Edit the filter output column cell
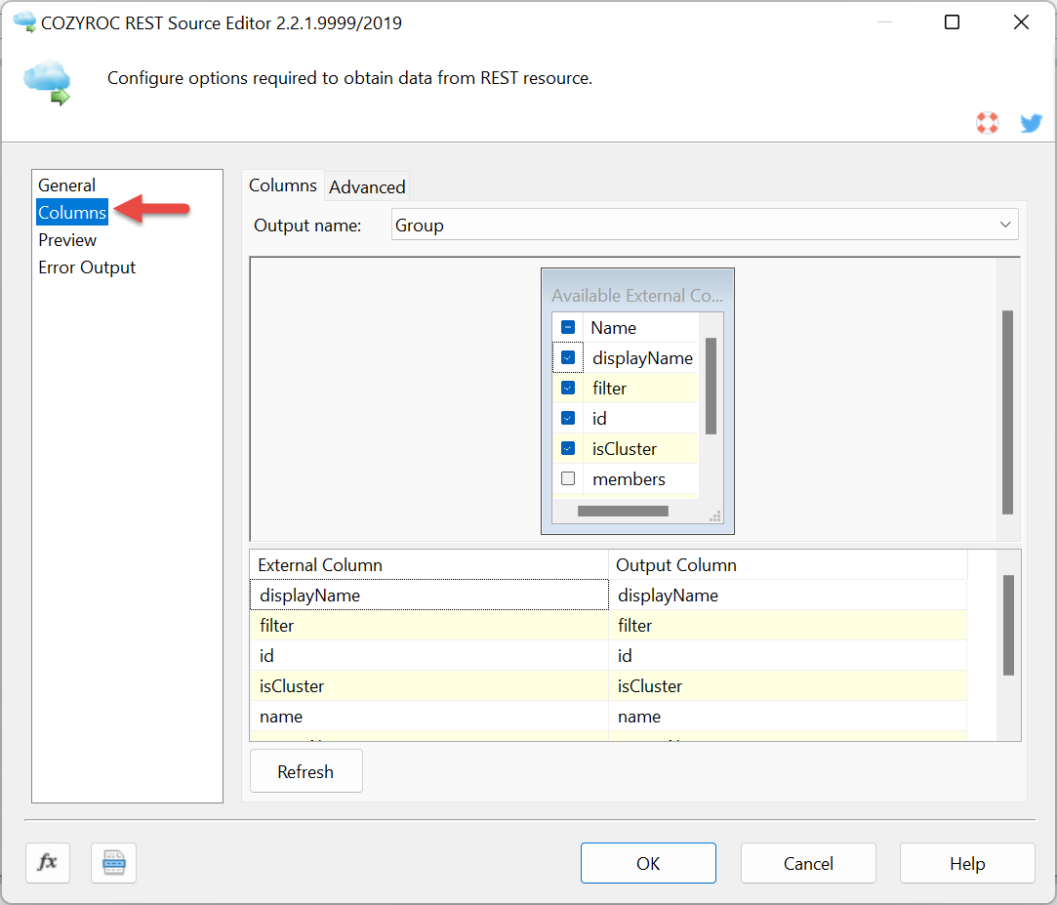The image size is (1057, 905). [x=788, y=625]
